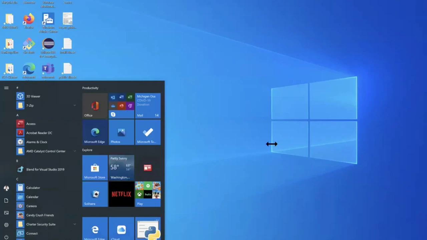Select the Imail ids.txt desktop file
Image resolution: width=427 pixels, height=240 pixels.
pos(67,46)
